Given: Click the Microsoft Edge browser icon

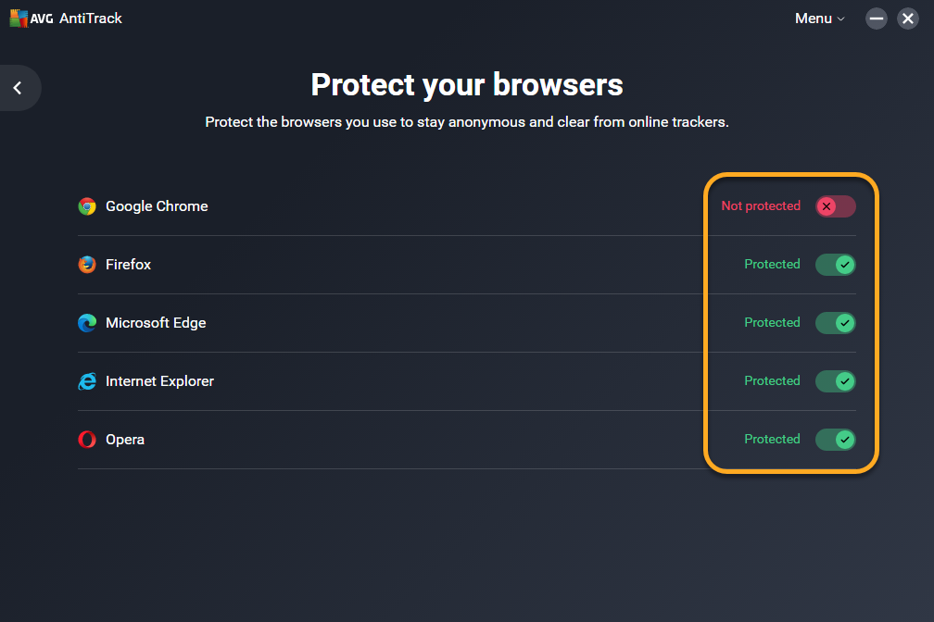Looking at the screenshot, I should [87, 323].
